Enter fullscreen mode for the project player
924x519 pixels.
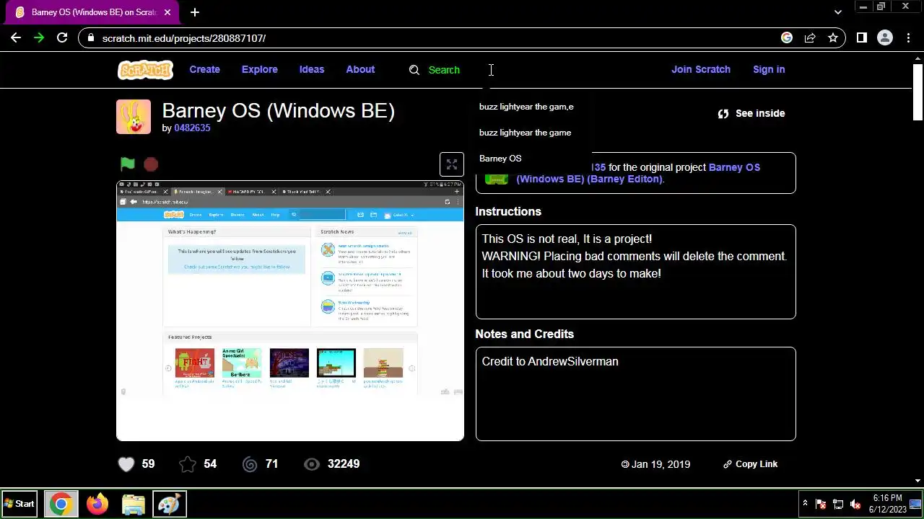coord(452,164)
